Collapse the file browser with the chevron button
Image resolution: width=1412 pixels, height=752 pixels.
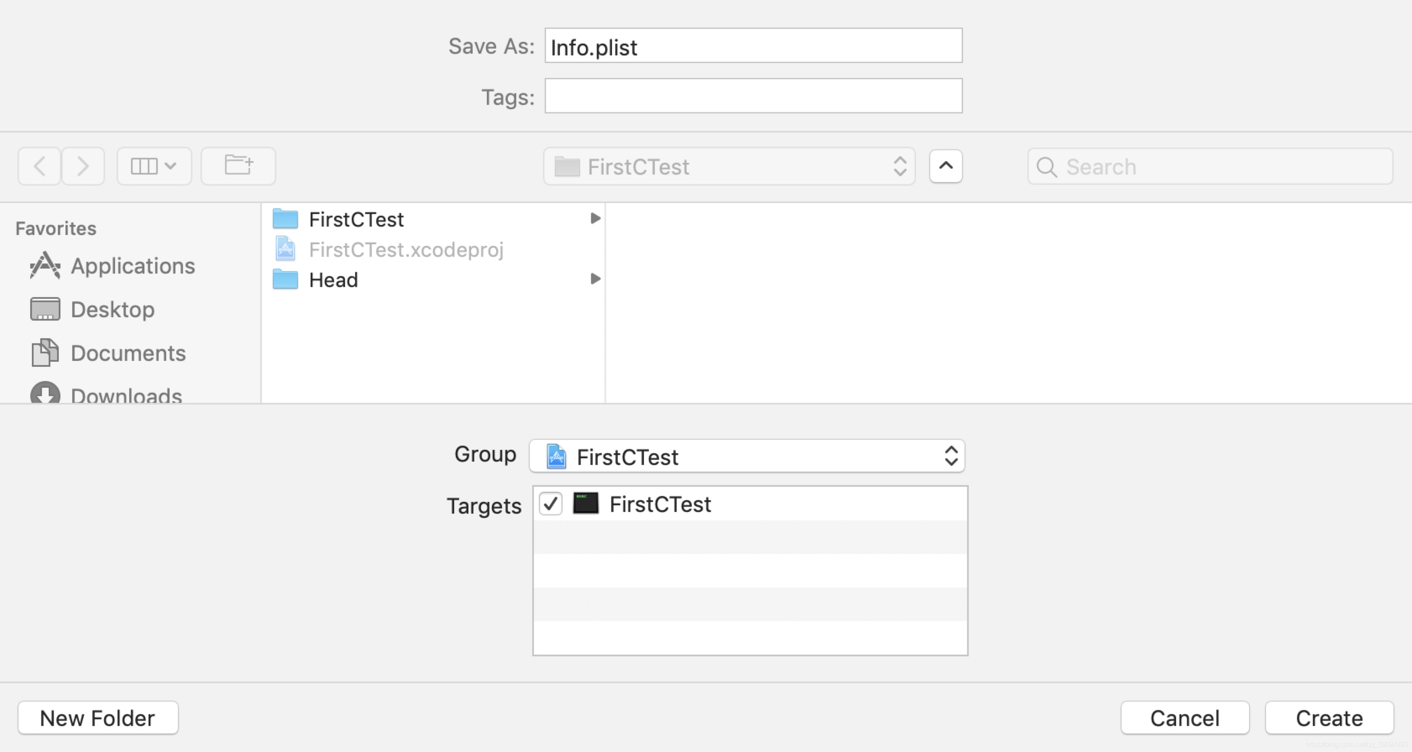click(946, 166)
